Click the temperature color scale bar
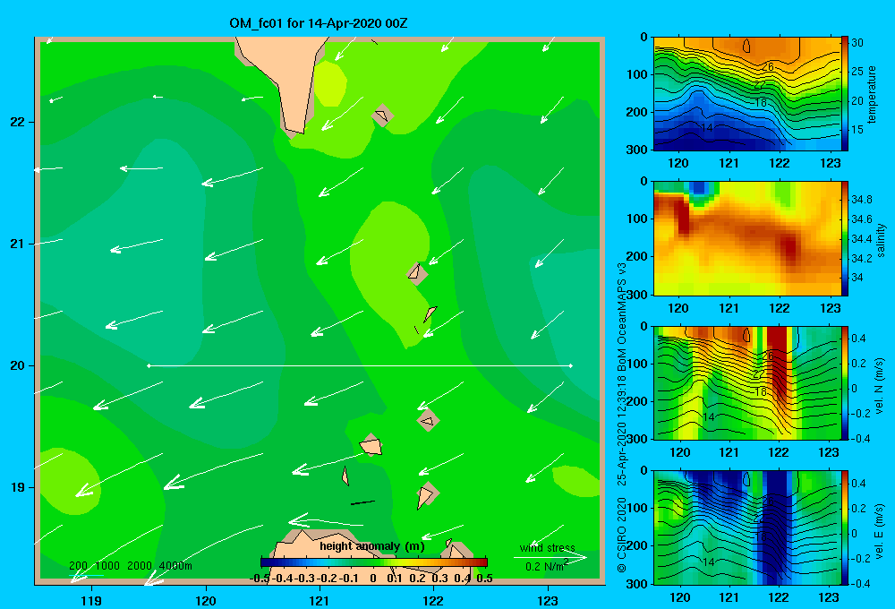 tap(845, 94)
